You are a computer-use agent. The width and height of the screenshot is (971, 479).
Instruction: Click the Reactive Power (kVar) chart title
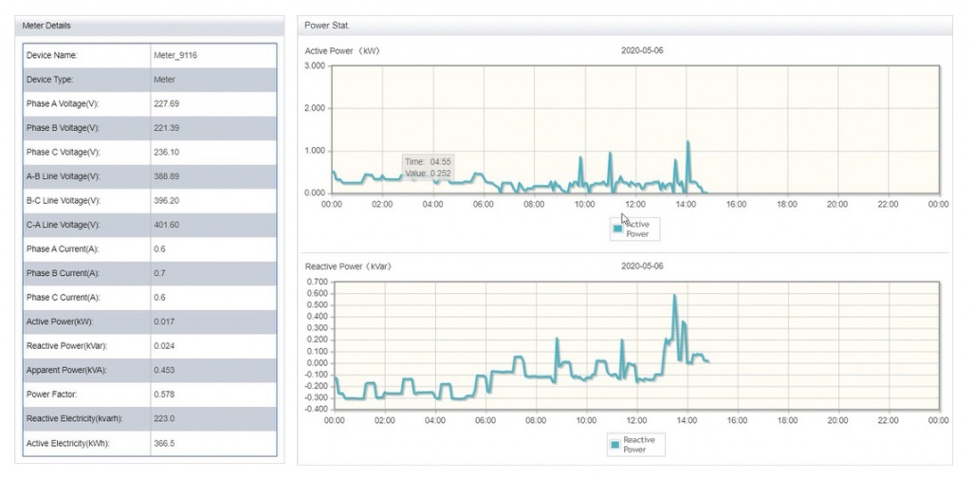347,267
